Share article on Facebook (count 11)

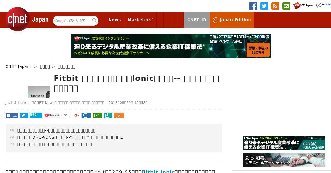click(x=12, y=115)
